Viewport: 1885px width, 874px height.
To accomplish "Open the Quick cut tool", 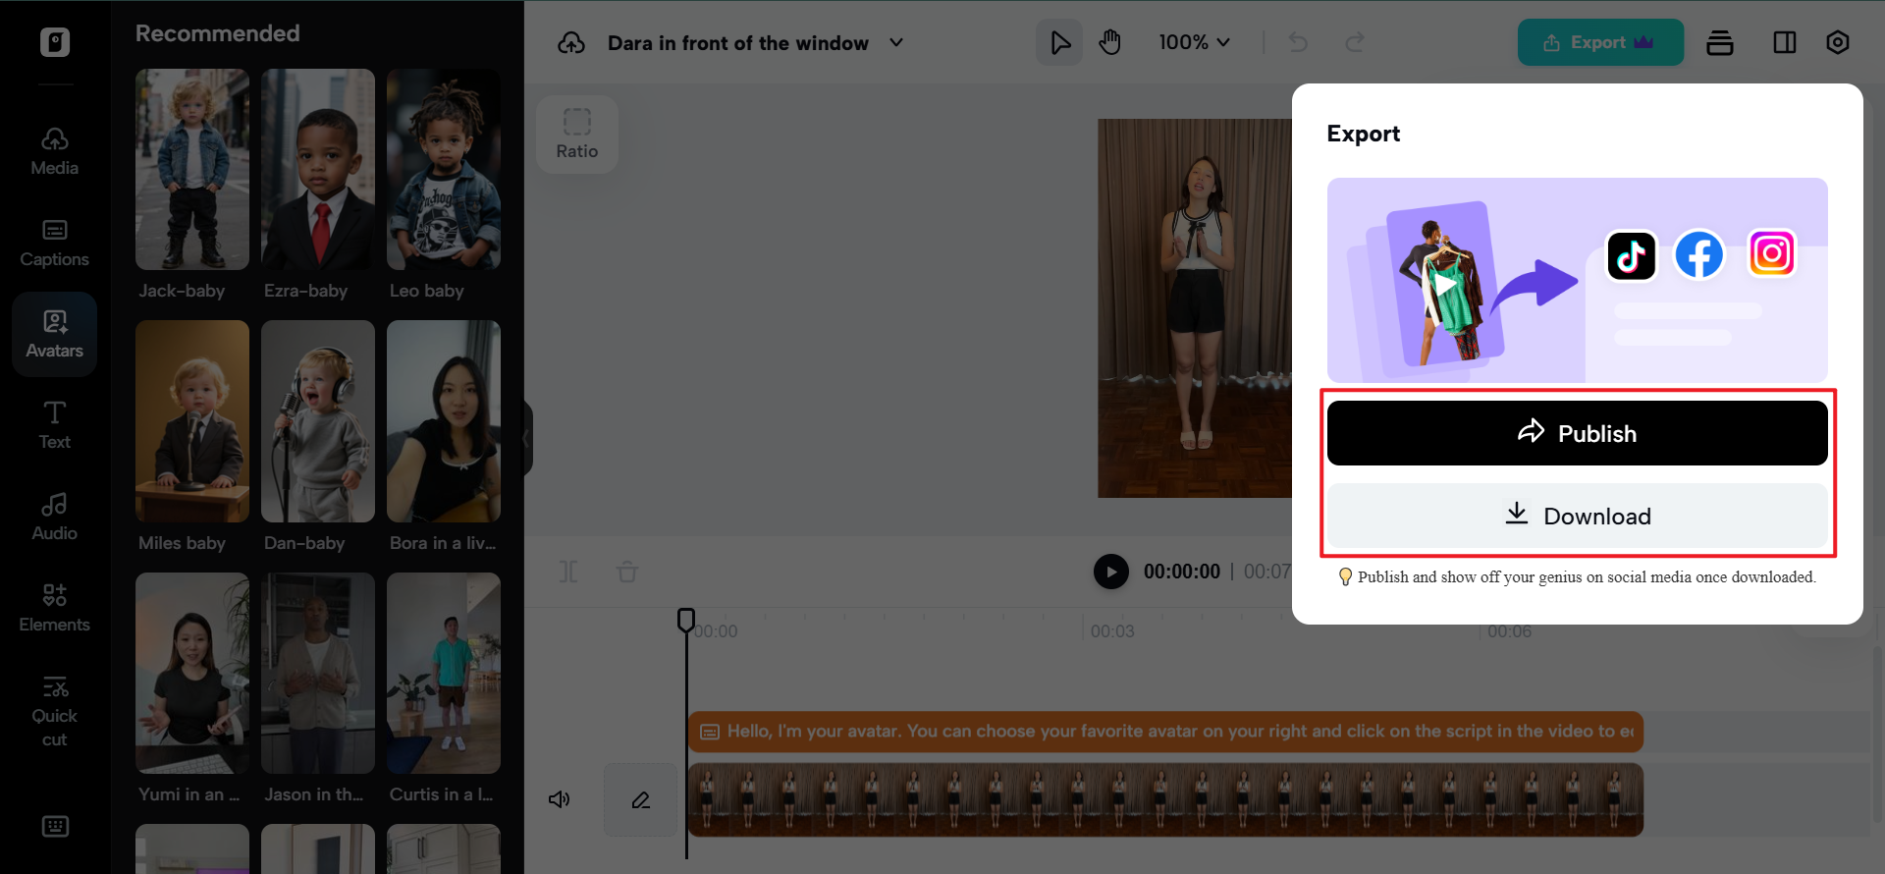I will [55, 711].
